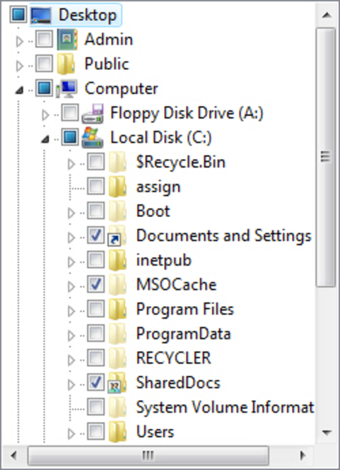Click the Local Disk (C:) drive icon
This screenshot has height=470, width=340.
93,138
